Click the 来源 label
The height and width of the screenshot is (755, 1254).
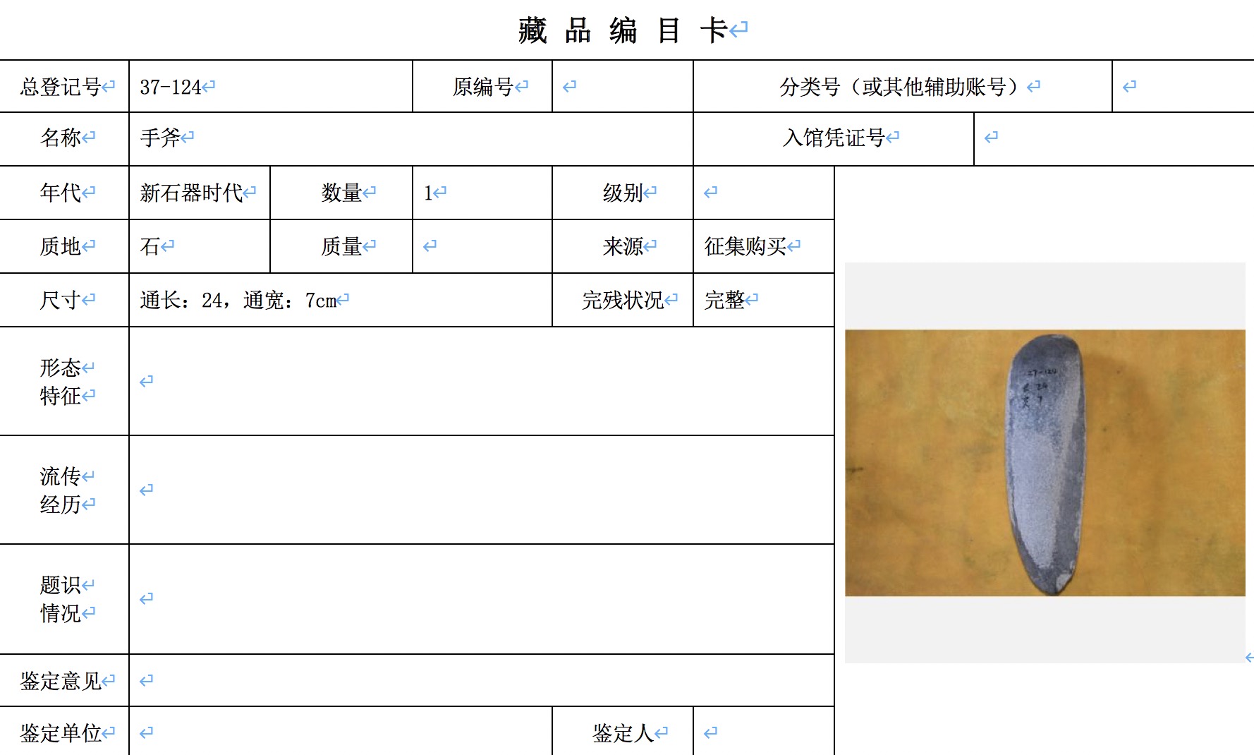[x=623, y=246]
